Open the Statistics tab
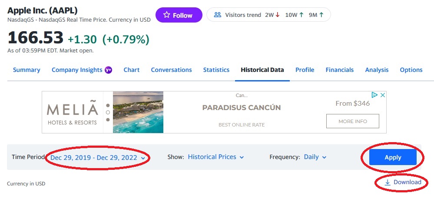Viewport: 434px width, 198px height. coord(216,70)
